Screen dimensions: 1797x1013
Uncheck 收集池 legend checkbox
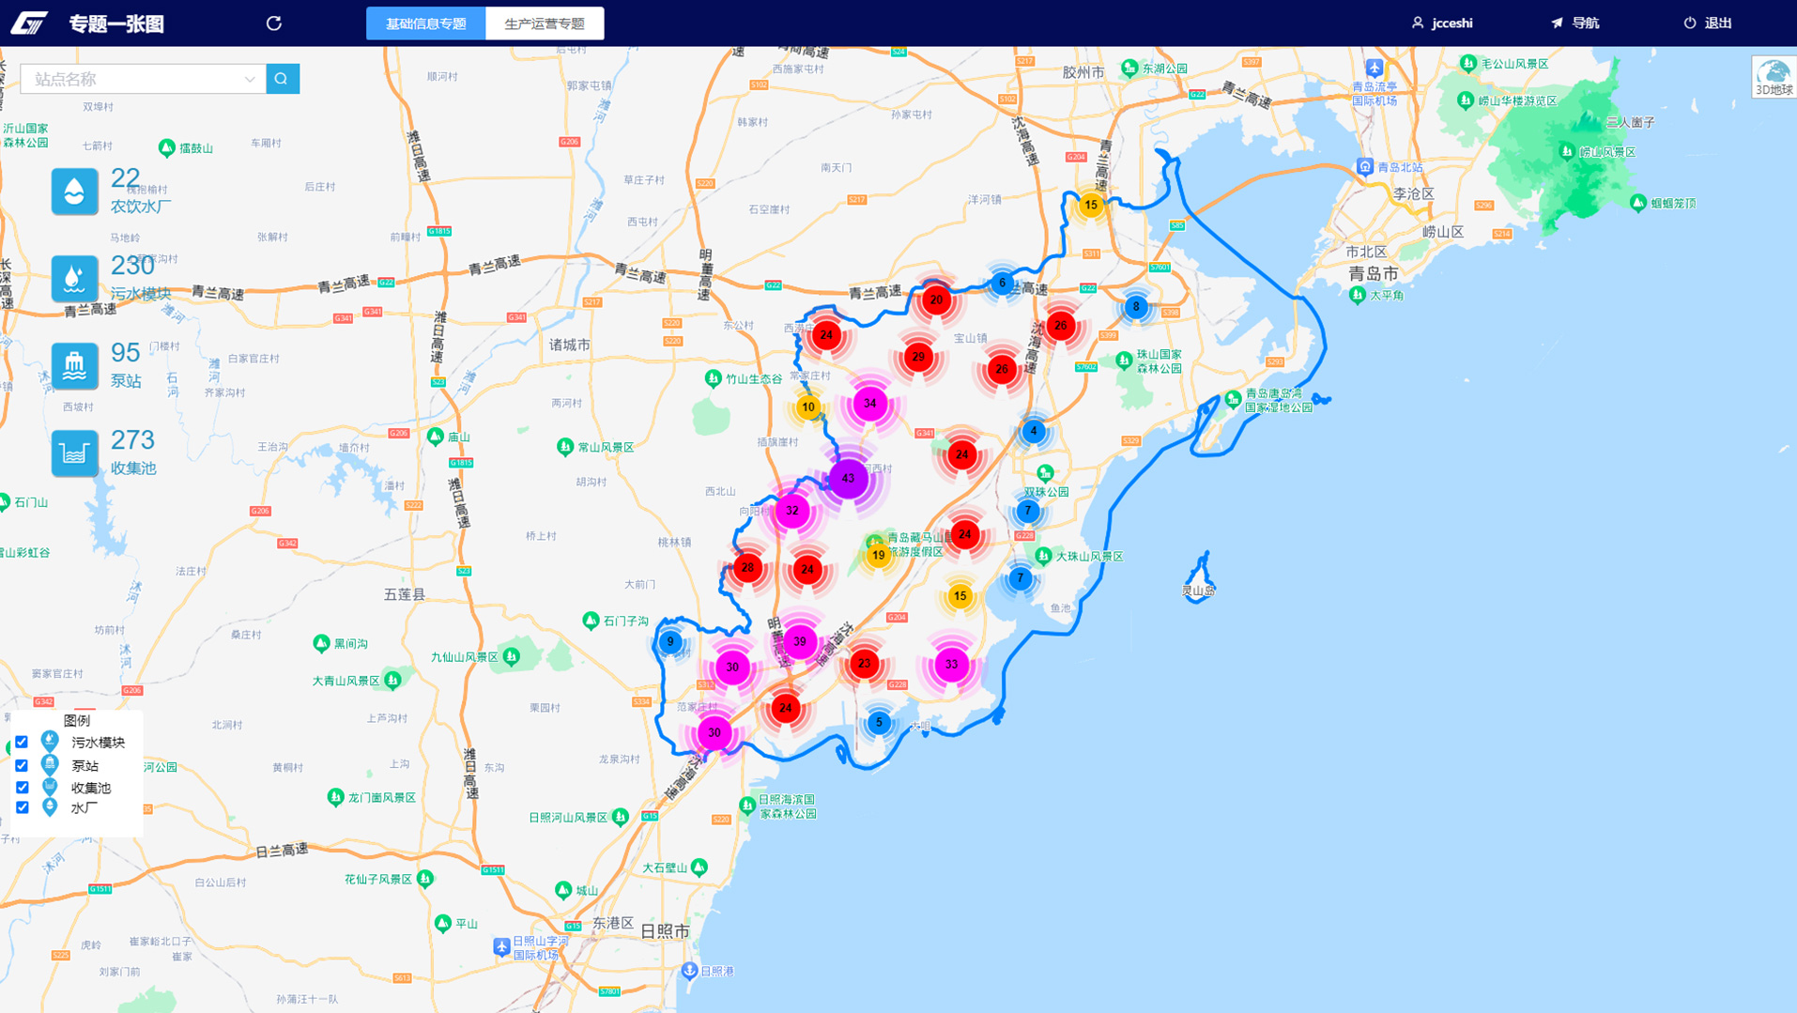click(22, 787)
